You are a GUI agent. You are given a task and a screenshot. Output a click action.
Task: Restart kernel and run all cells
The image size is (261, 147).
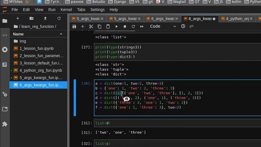point(142,26)
